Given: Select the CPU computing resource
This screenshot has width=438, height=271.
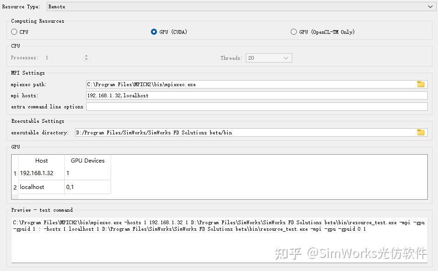Looking at the screenshot, I should (14, 32).
